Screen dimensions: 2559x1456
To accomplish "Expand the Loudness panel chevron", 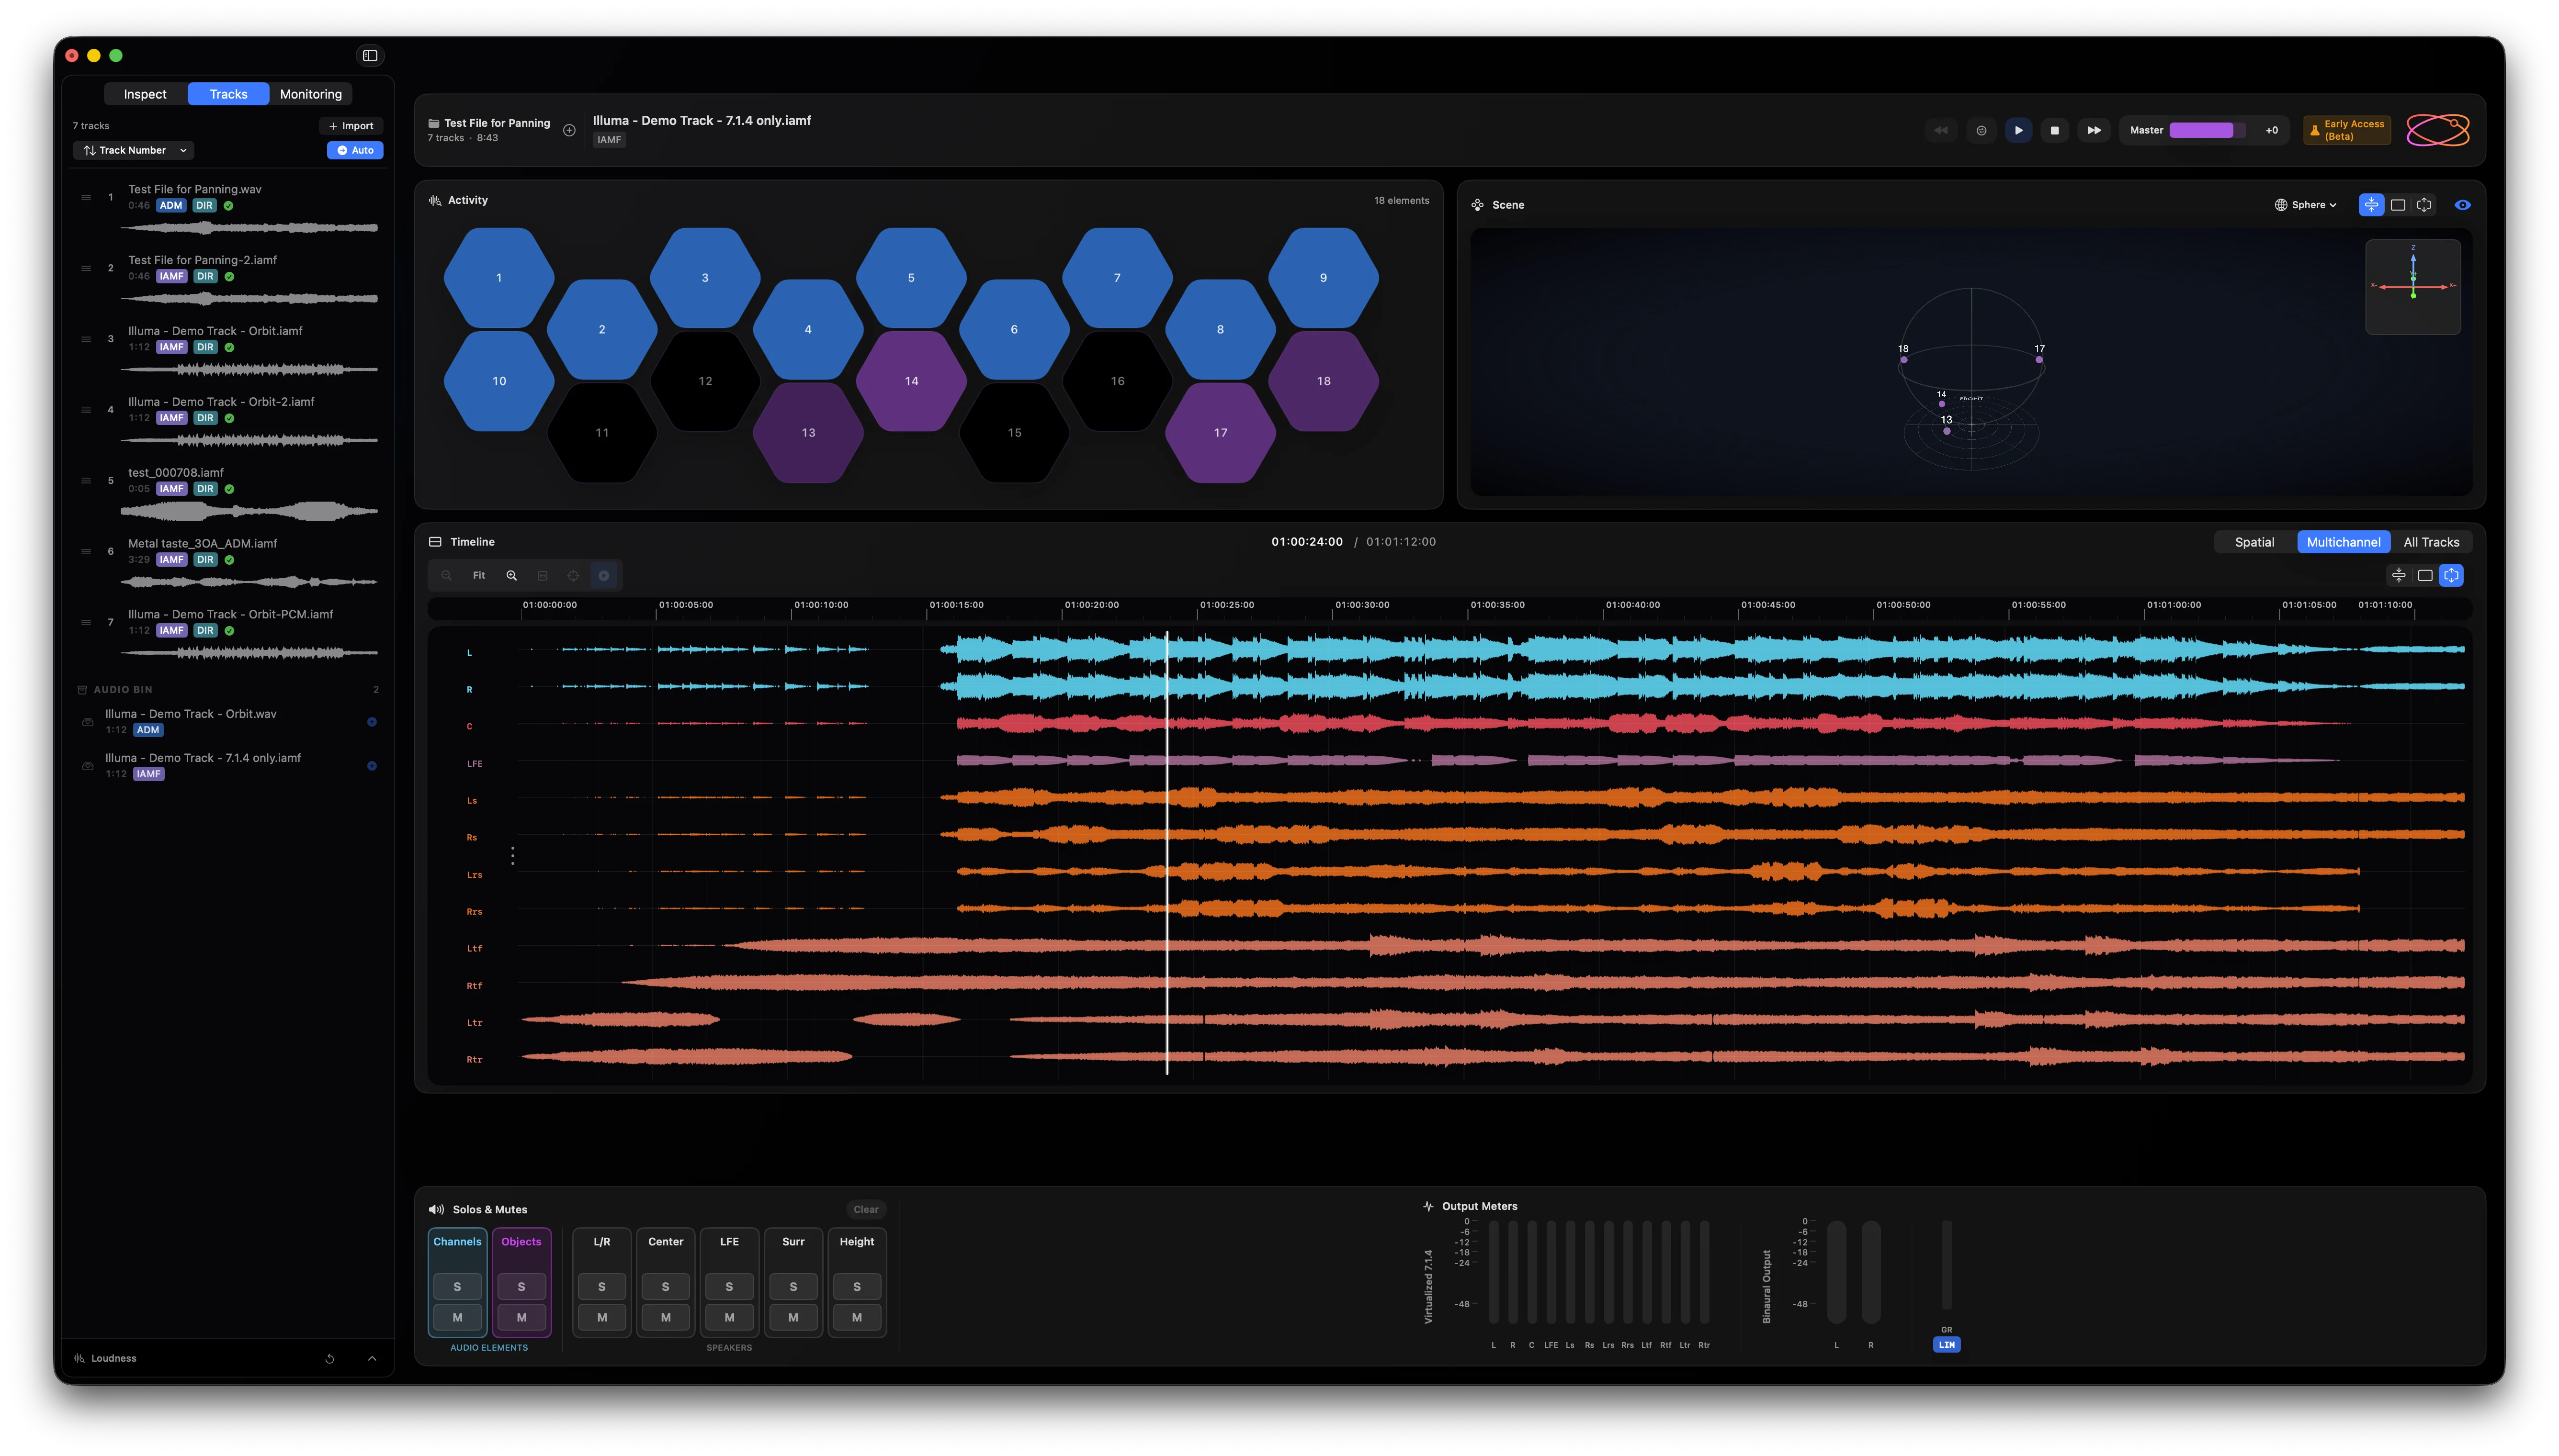I will click(372, 1358).
